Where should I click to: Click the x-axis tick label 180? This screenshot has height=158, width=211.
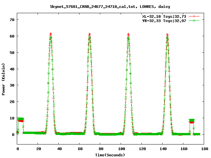[x=204, y=149]
